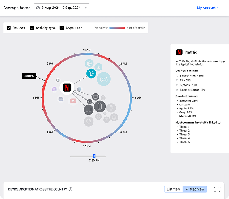Click 'Smartphones - 55%' in the panel
The height and width of the screenshot is (199, 229).
coord(192,75)
